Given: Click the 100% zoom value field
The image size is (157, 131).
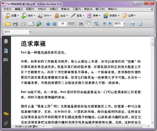Looking at the screenshot, I should (118, 24).
